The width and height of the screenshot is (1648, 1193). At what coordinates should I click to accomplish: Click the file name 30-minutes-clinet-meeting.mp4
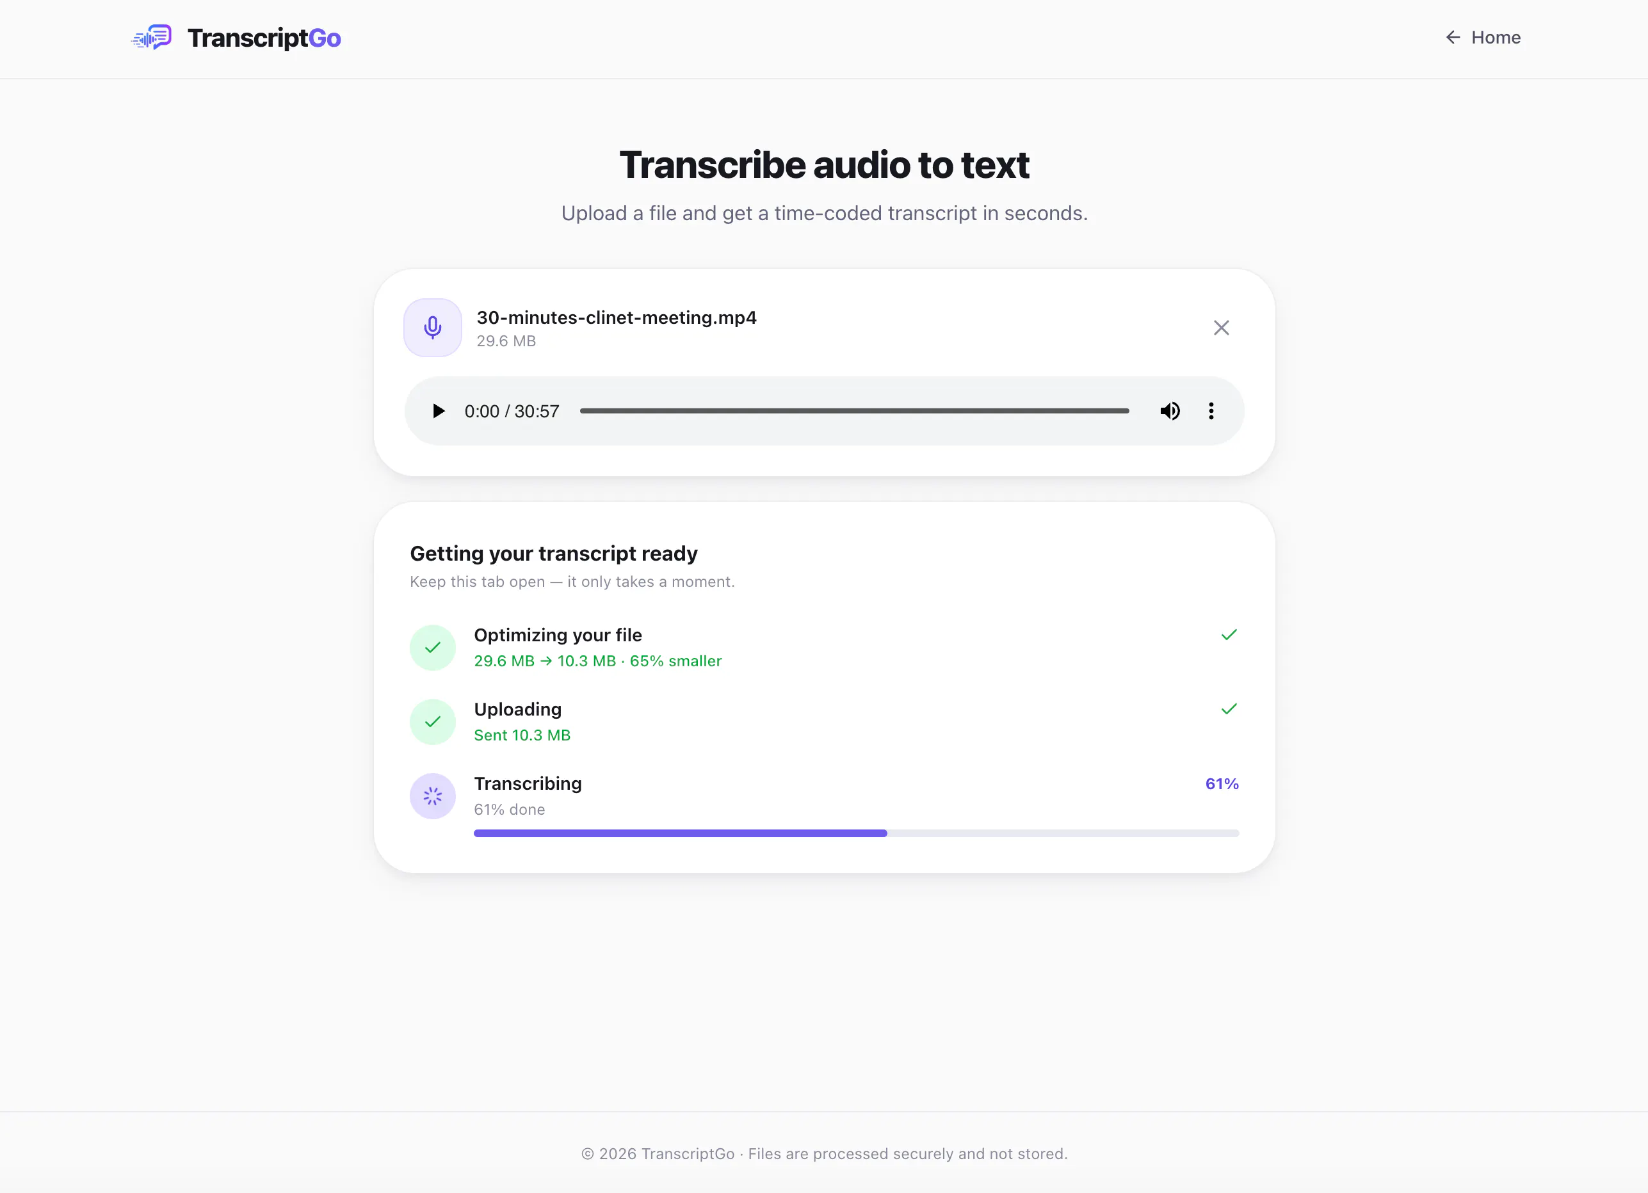[616, 317]
